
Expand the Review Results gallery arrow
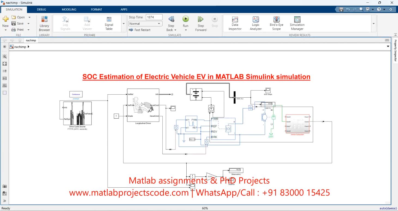pos(373,24)
